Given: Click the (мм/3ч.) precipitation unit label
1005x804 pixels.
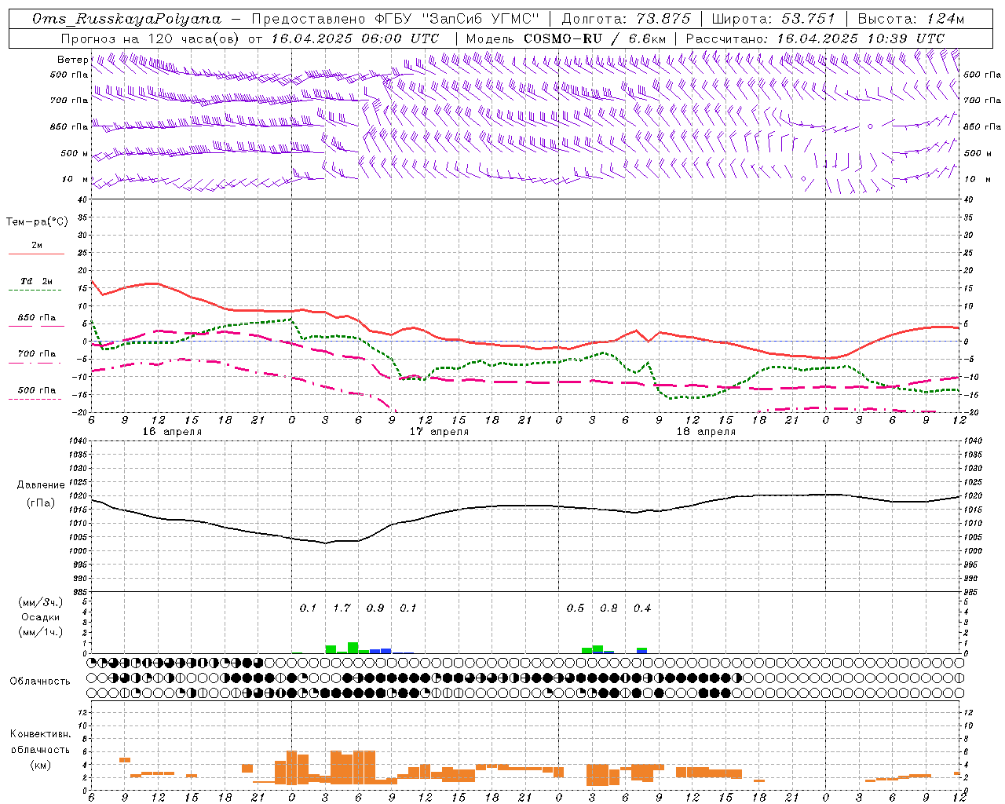Looking at the screenshot, I should (41, 602).
